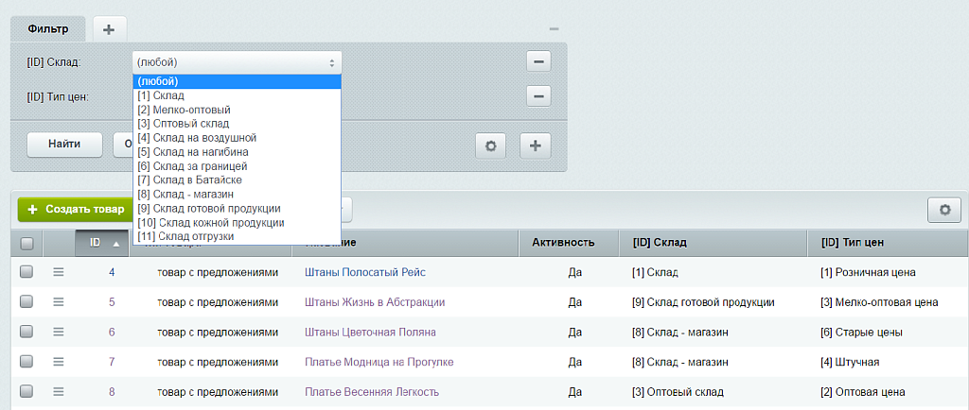Check the row checkbox for product 5
969x410 pixels.
(x=26, y=302)
